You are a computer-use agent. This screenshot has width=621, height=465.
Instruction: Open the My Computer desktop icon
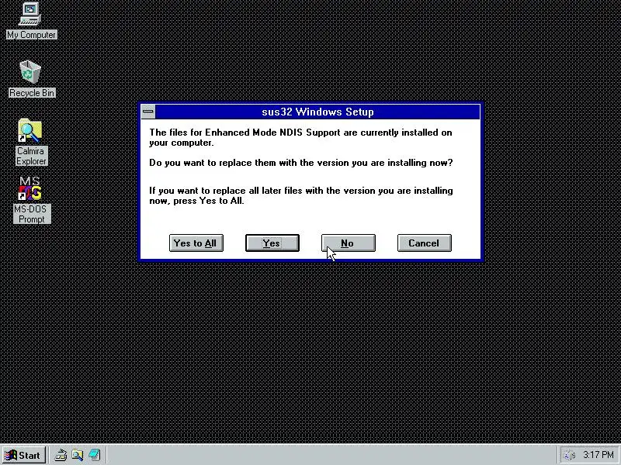point(30,14)
